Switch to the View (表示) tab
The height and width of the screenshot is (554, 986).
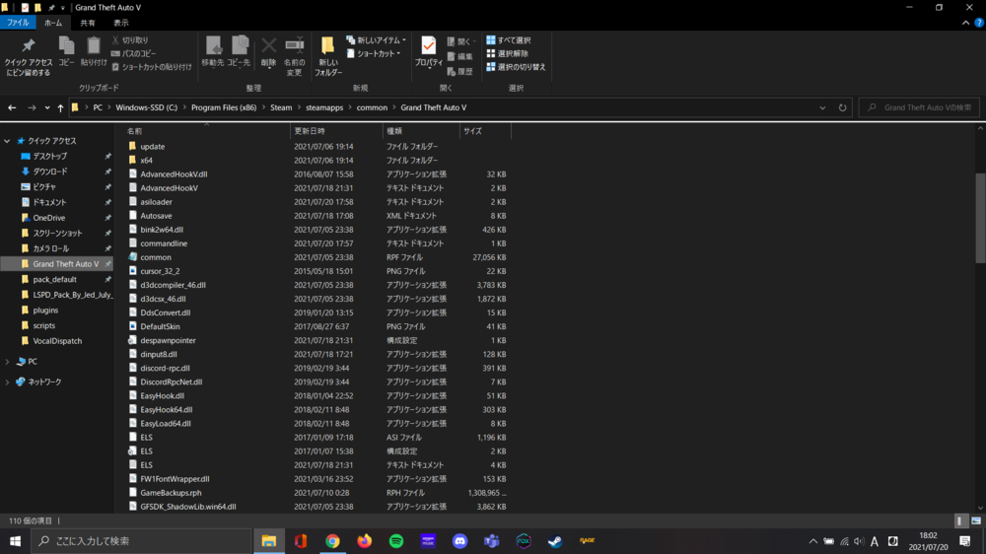pyautogui.click(x=120, y=23)
